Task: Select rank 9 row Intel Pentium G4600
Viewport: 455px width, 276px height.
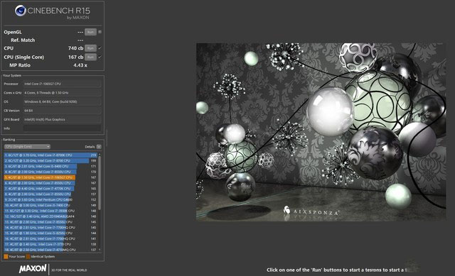Action: [x=50, y=199]
